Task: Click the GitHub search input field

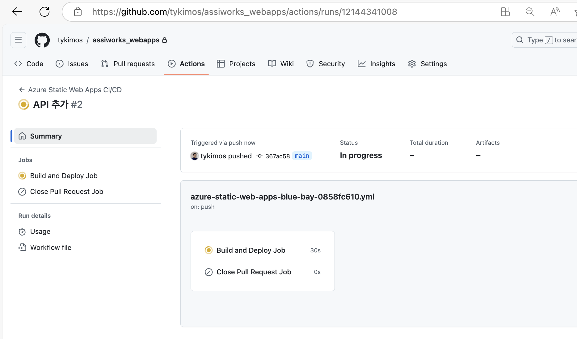Action: coord(550,40)
